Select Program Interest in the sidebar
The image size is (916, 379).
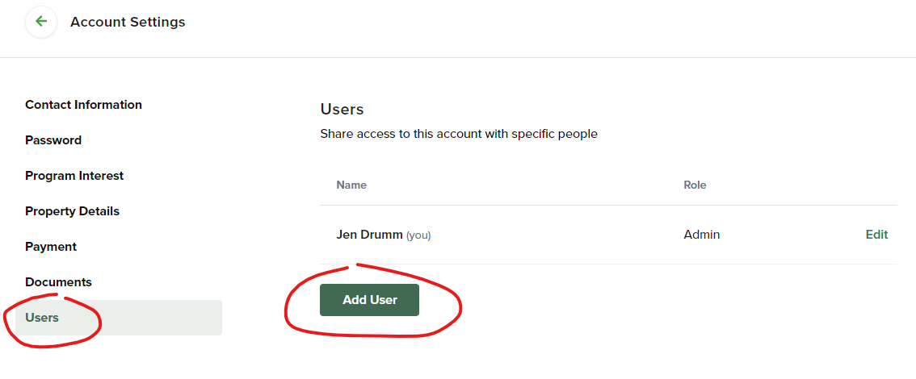(x=74, y=176)
